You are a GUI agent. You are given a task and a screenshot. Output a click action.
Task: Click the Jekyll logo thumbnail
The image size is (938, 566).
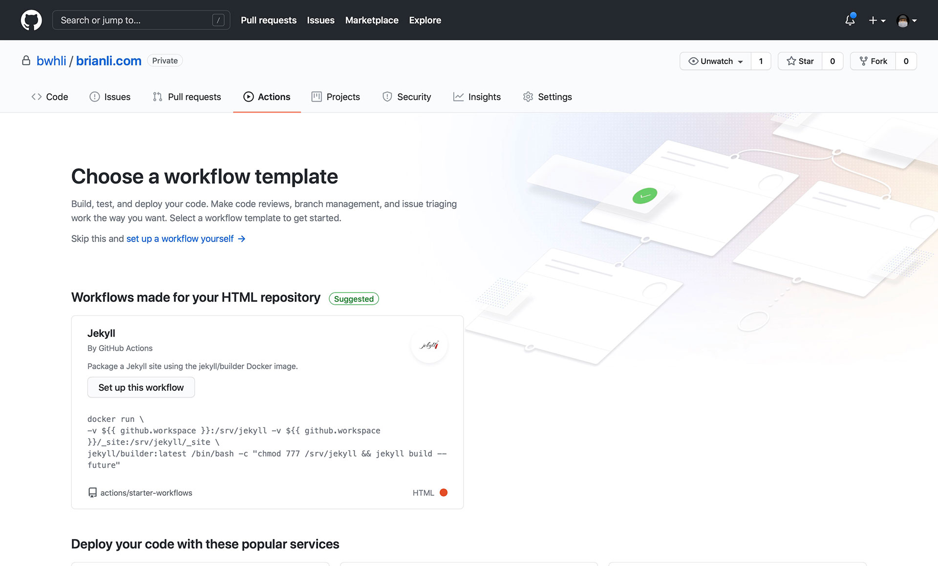pyautogui.click(x=429, y=345)
